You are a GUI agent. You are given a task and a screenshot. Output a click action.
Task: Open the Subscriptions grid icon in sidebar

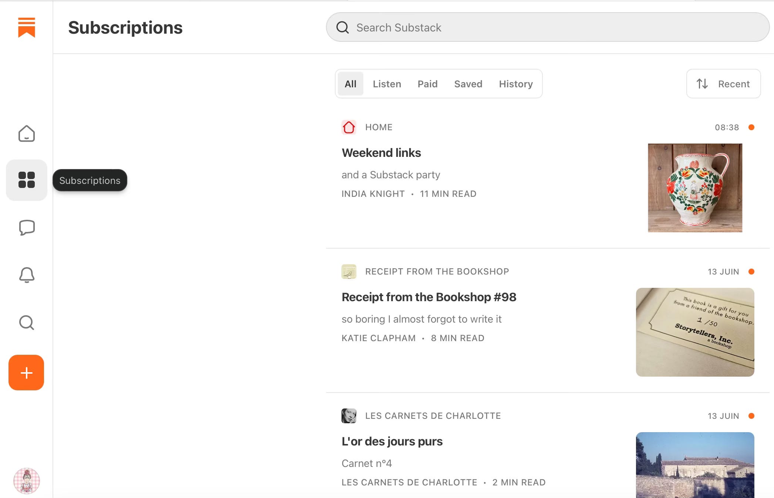pos(26,180)
